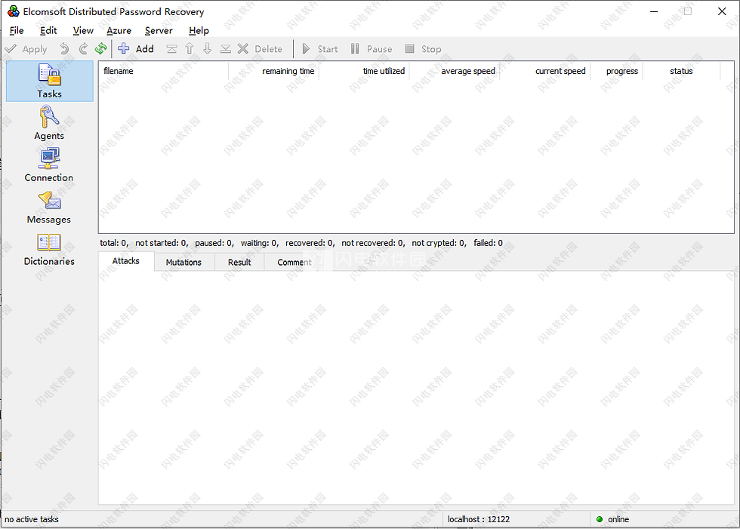740x529 pixels.
Task: Open the File menu
Action: point(17,31)
